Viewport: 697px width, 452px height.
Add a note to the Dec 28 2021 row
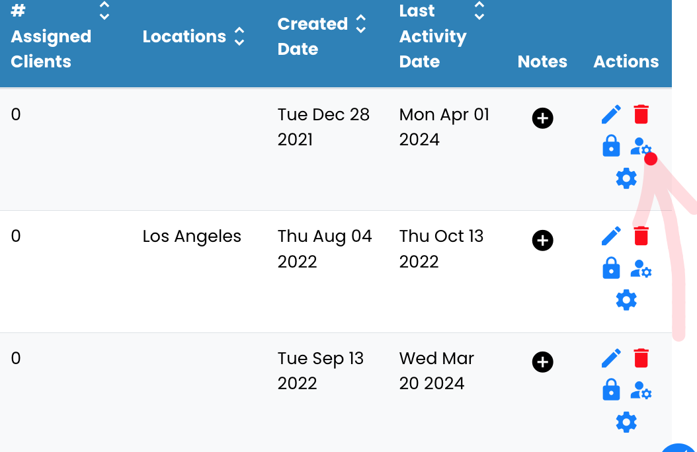(x=542, y=118)
